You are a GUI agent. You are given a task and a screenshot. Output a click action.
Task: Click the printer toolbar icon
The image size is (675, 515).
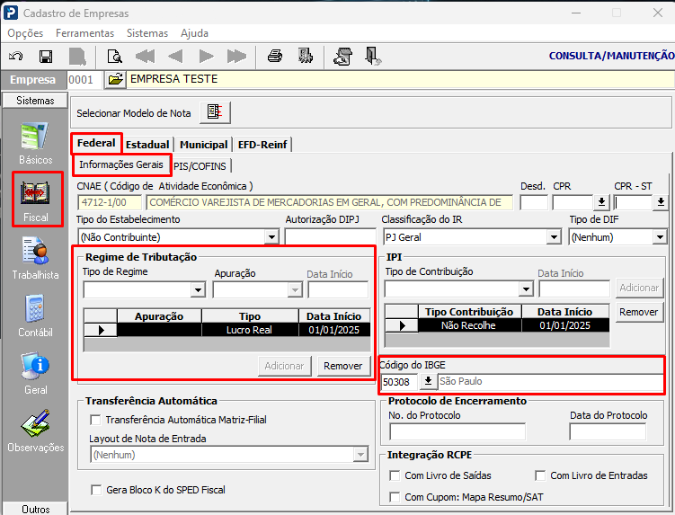coord(275,56)
